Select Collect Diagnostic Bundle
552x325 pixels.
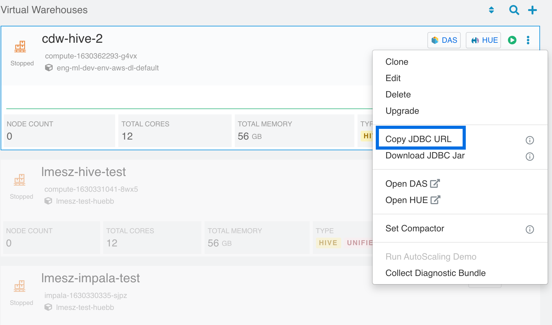pyautogui.click(x=435, y=273)
